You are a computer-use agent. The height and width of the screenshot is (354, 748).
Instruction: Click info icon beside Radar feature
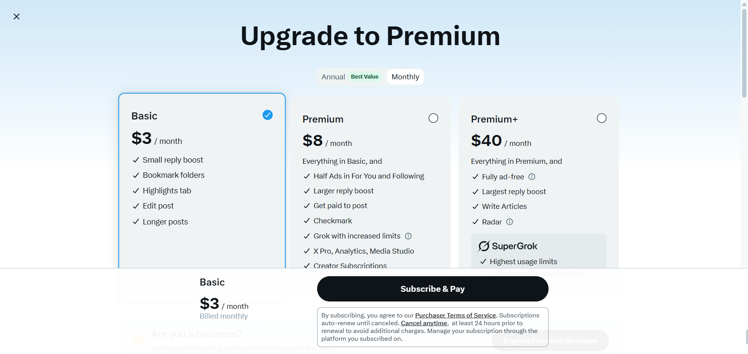510,222
